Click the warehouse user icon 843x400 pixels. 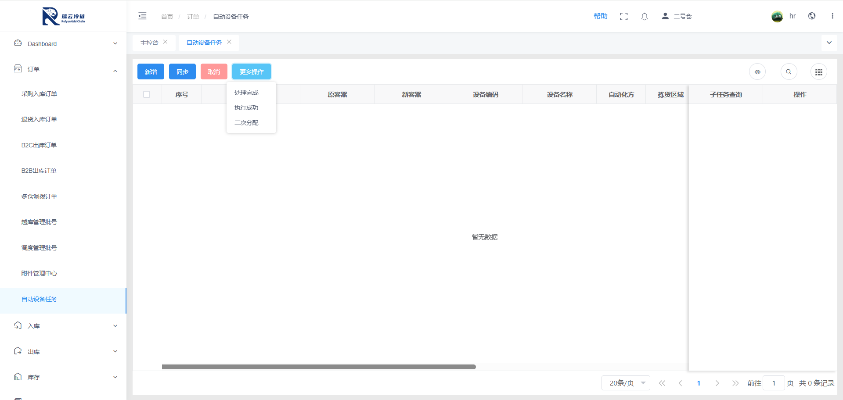pyautogui.click(x=665, y=16)
